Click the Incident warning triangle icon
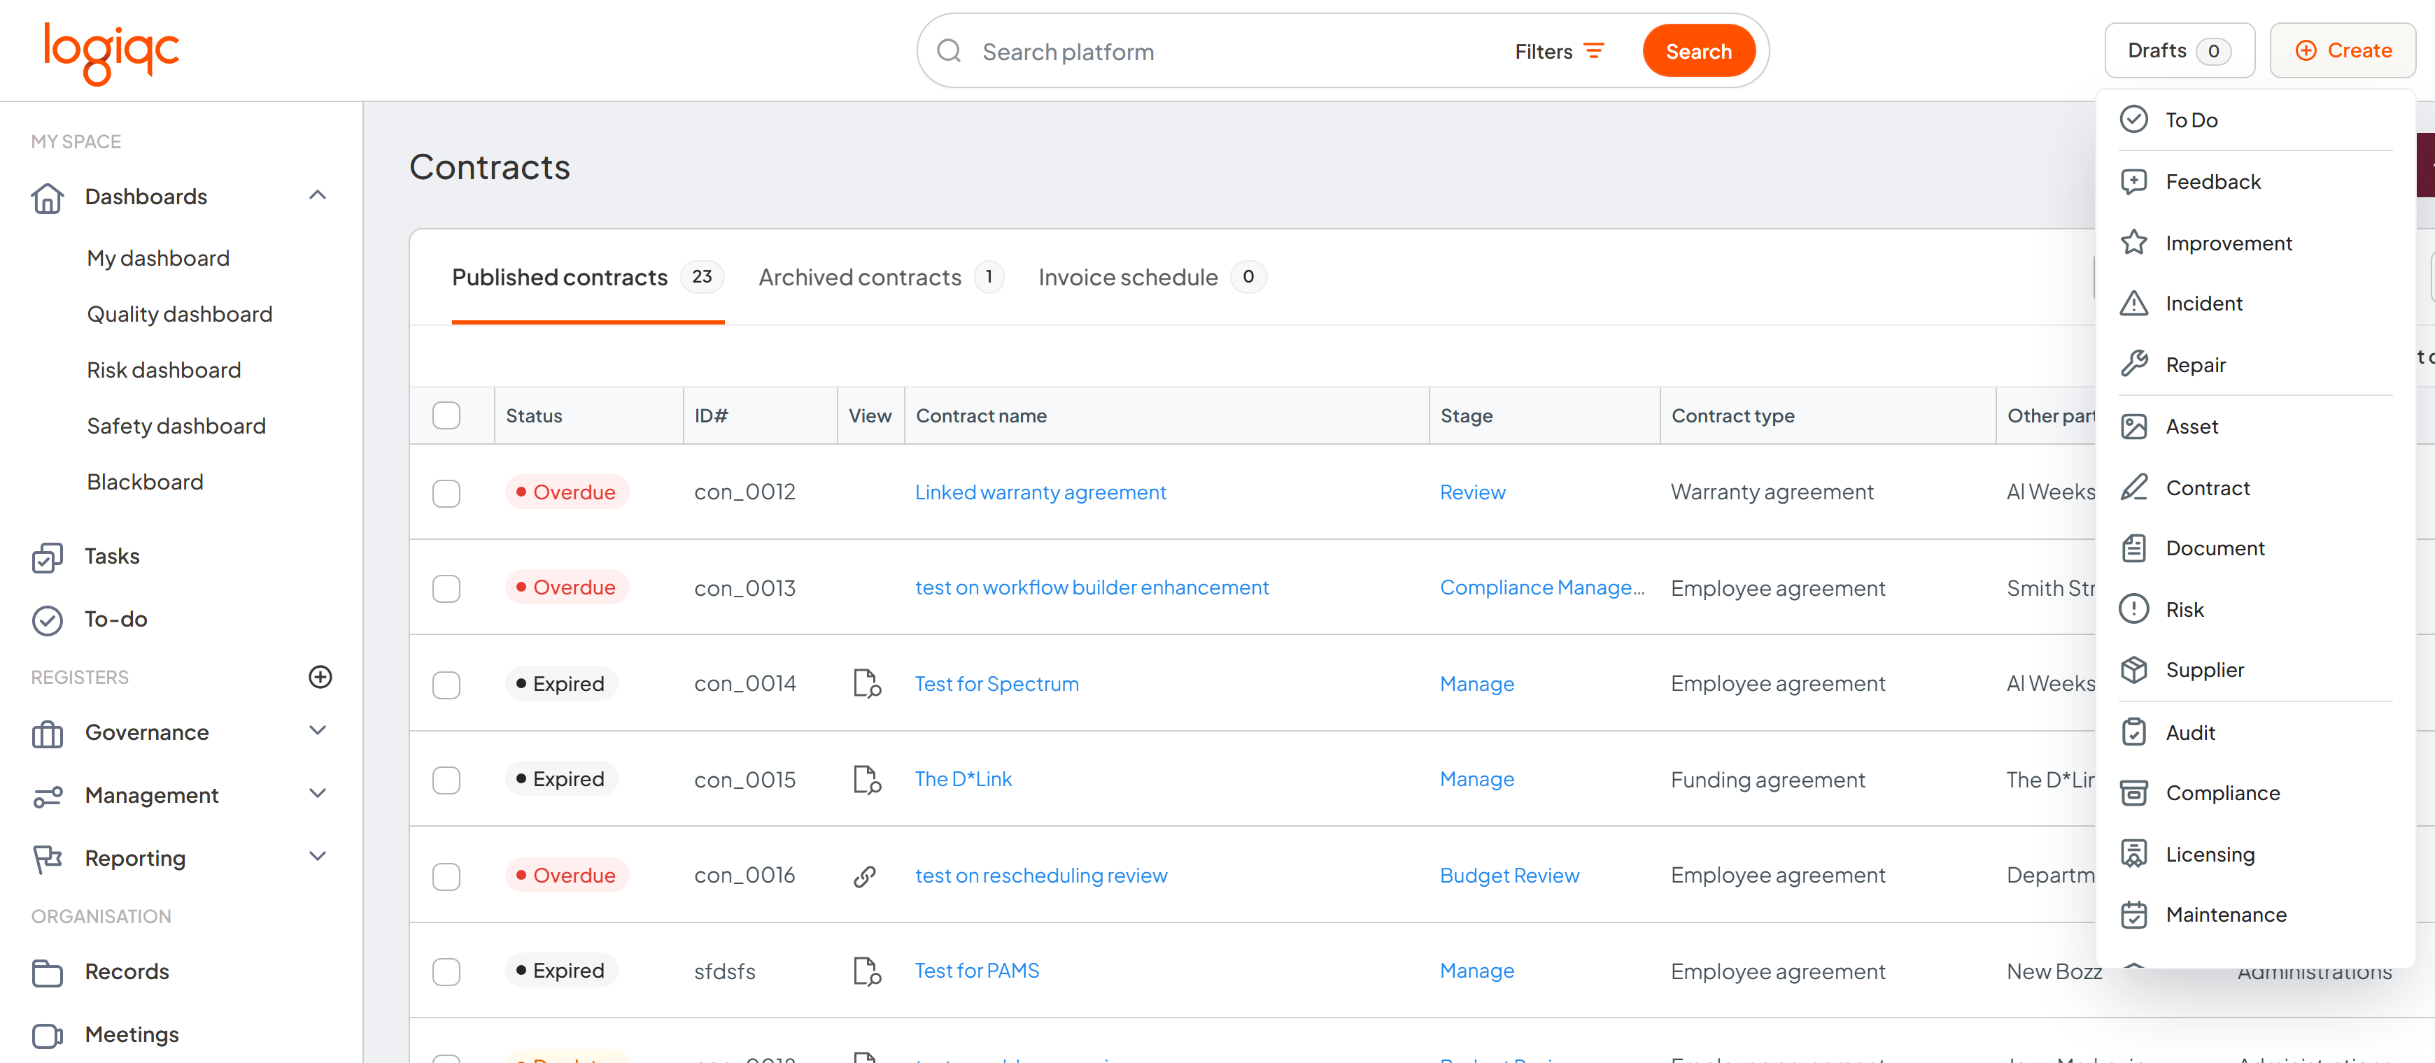This screenshot has width=2435, height=1063. pyautogui.click(x=2133, y=304)
